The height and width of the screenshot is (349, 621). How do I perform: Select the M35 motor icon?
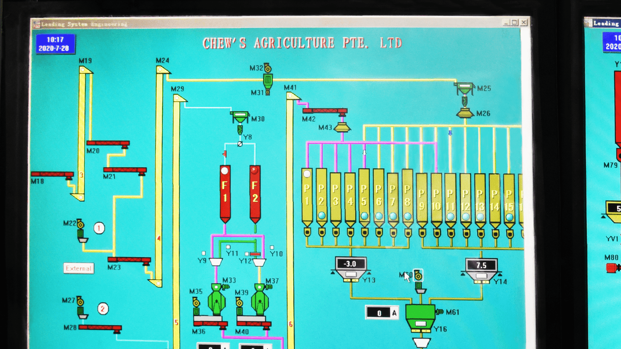[x=196, y=306]
